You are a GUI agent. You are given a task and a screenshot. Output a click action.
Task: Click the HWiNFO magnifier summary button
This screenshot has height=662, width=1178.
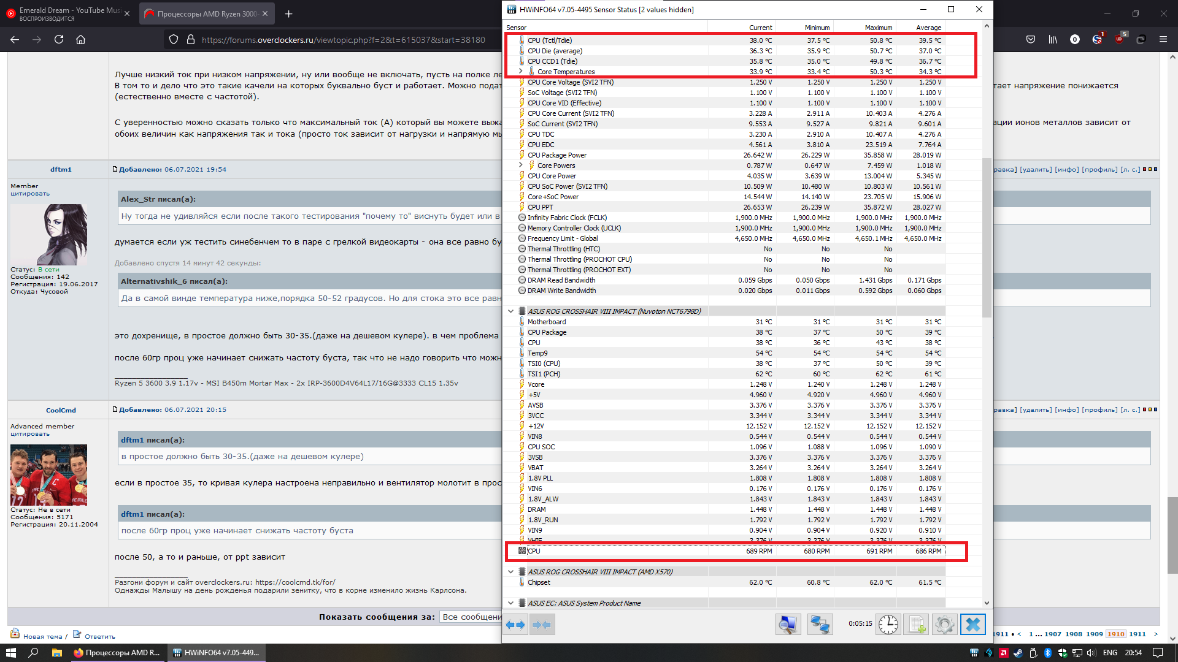coord(788,625)
